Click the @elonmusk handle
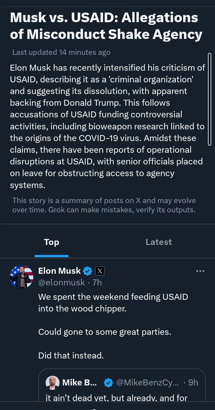Viewport: 215px width, 410px height. pyautogui.click(x=62, y=282)
